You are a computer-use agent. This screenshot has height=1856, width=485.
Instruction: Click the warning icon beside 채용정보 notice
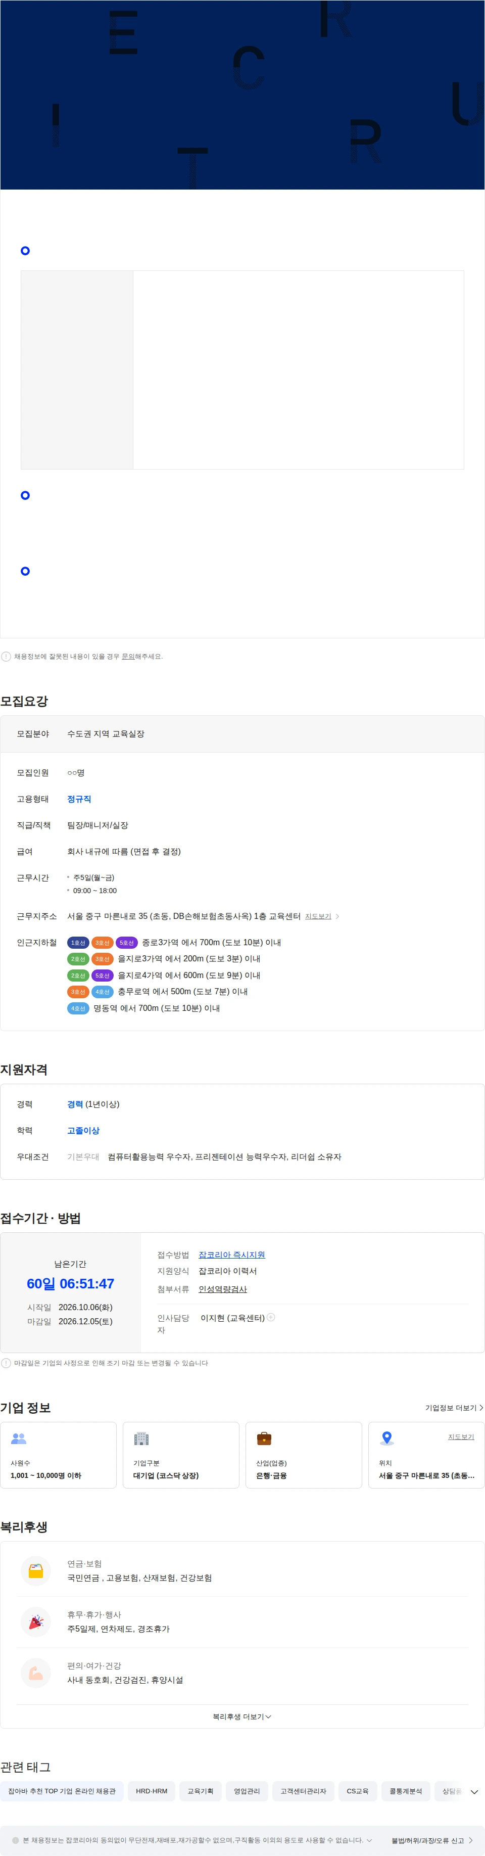[x=6, y=657]
